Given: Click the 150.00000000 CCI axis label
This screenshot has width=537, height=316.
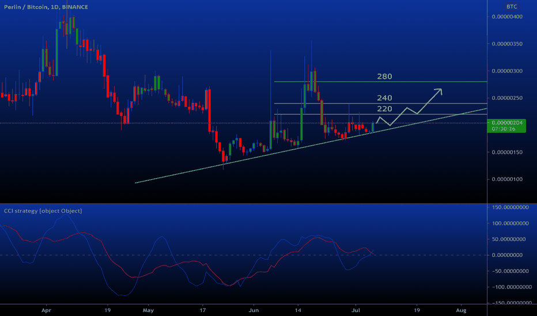Looking at the screenshot, I should (x=510, y=207).
